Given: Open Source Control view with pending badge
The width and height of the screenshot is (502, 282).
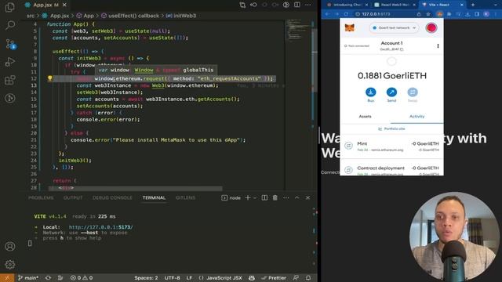Looking at the screenshot, I should click(10, 44).
